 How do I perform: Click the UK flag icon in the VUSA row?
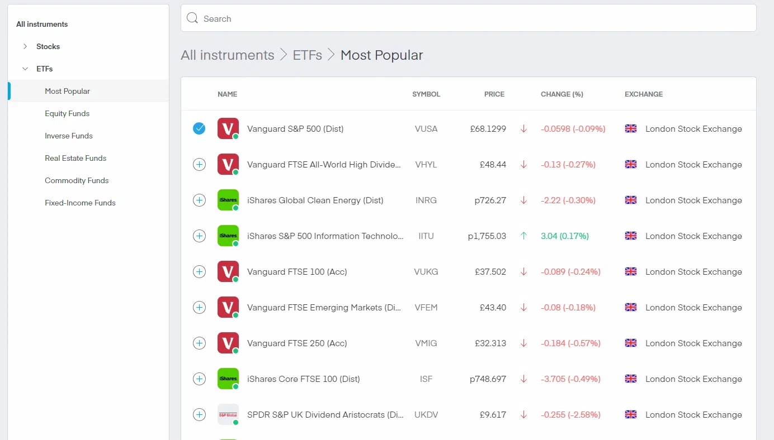[x=631, y=128]
